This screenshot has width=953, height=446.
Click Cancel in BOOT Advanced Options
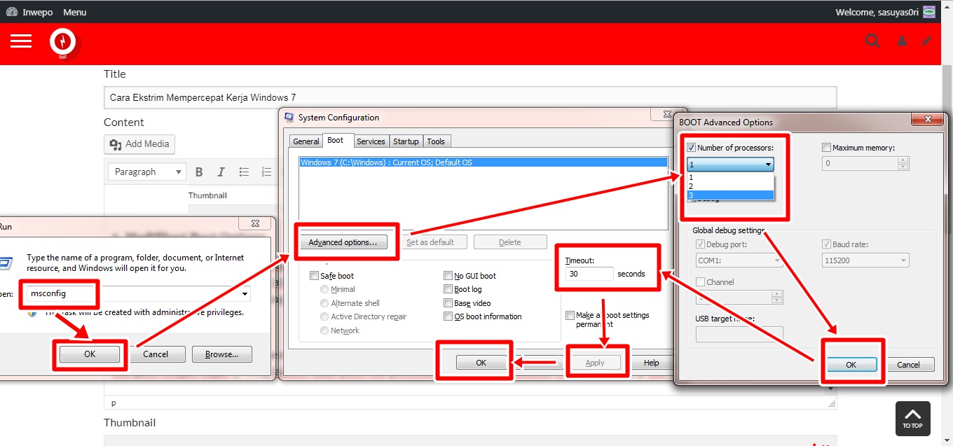pos(908,365)
